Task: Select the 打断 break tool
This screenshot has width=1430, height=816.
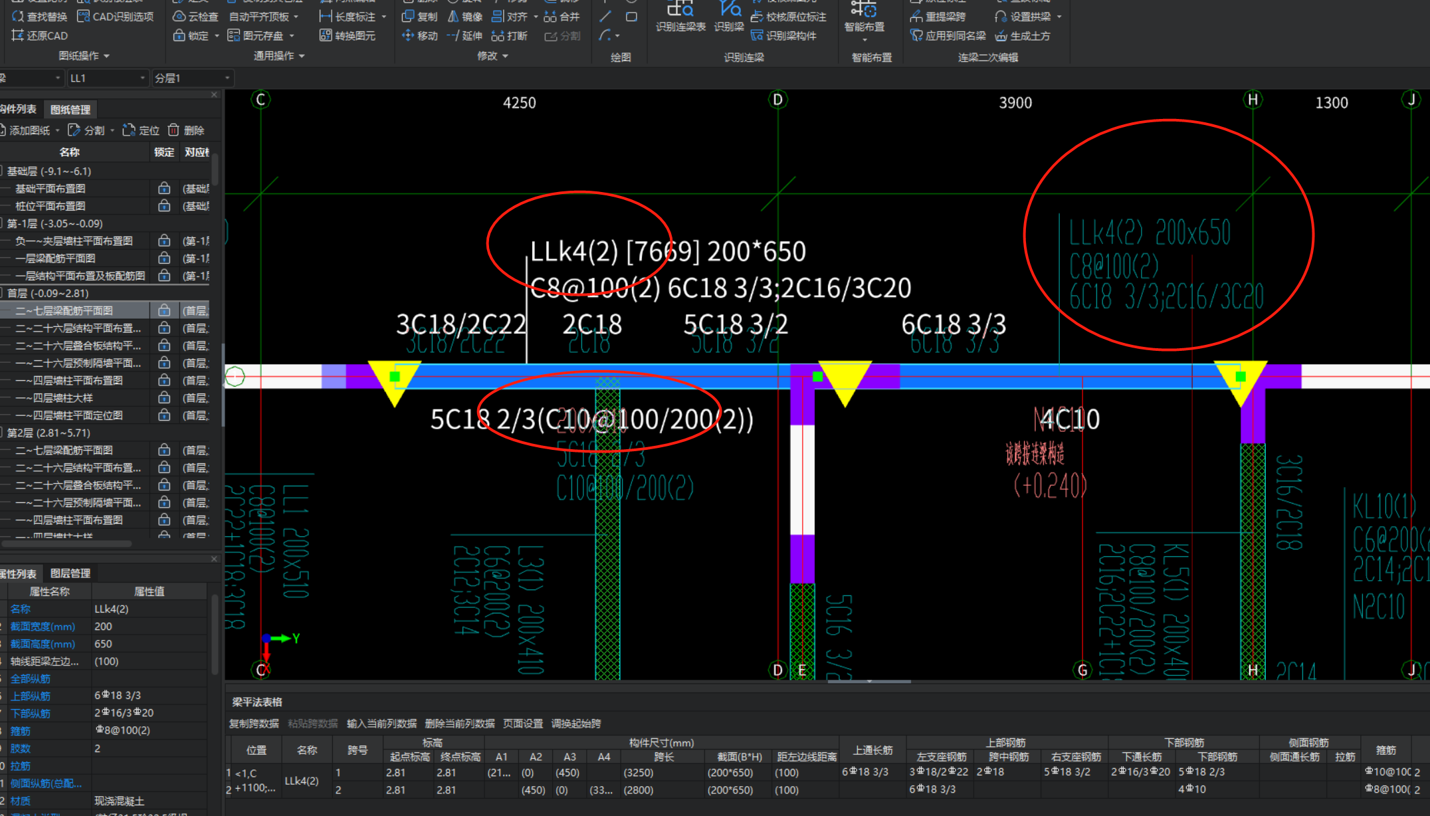Action: (510, 36)
